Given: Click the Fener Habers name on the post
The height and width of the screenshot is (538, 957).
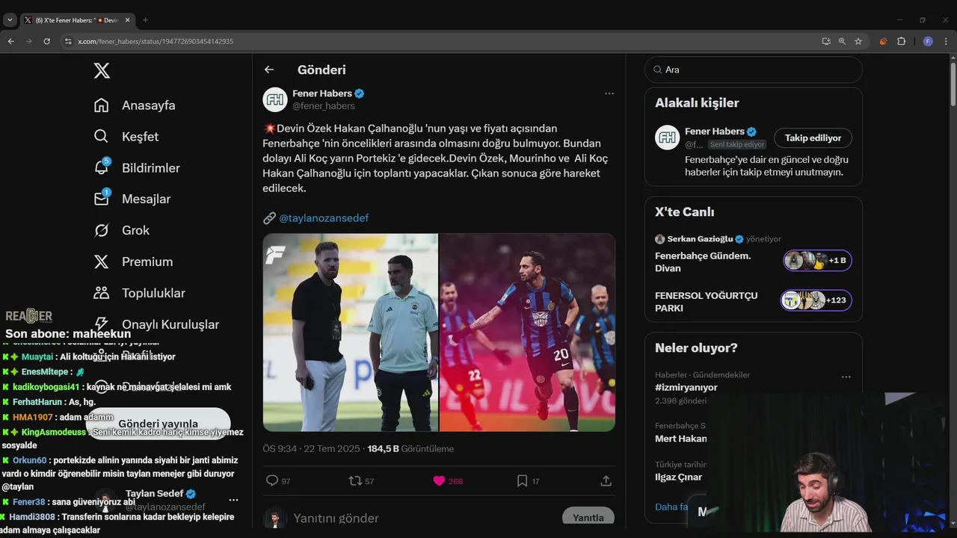Looking at the screenshot, I should coord(322,93).
